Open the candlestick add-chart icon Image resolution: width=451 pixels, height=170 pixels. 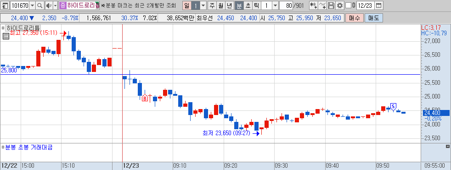coord(314,5)
